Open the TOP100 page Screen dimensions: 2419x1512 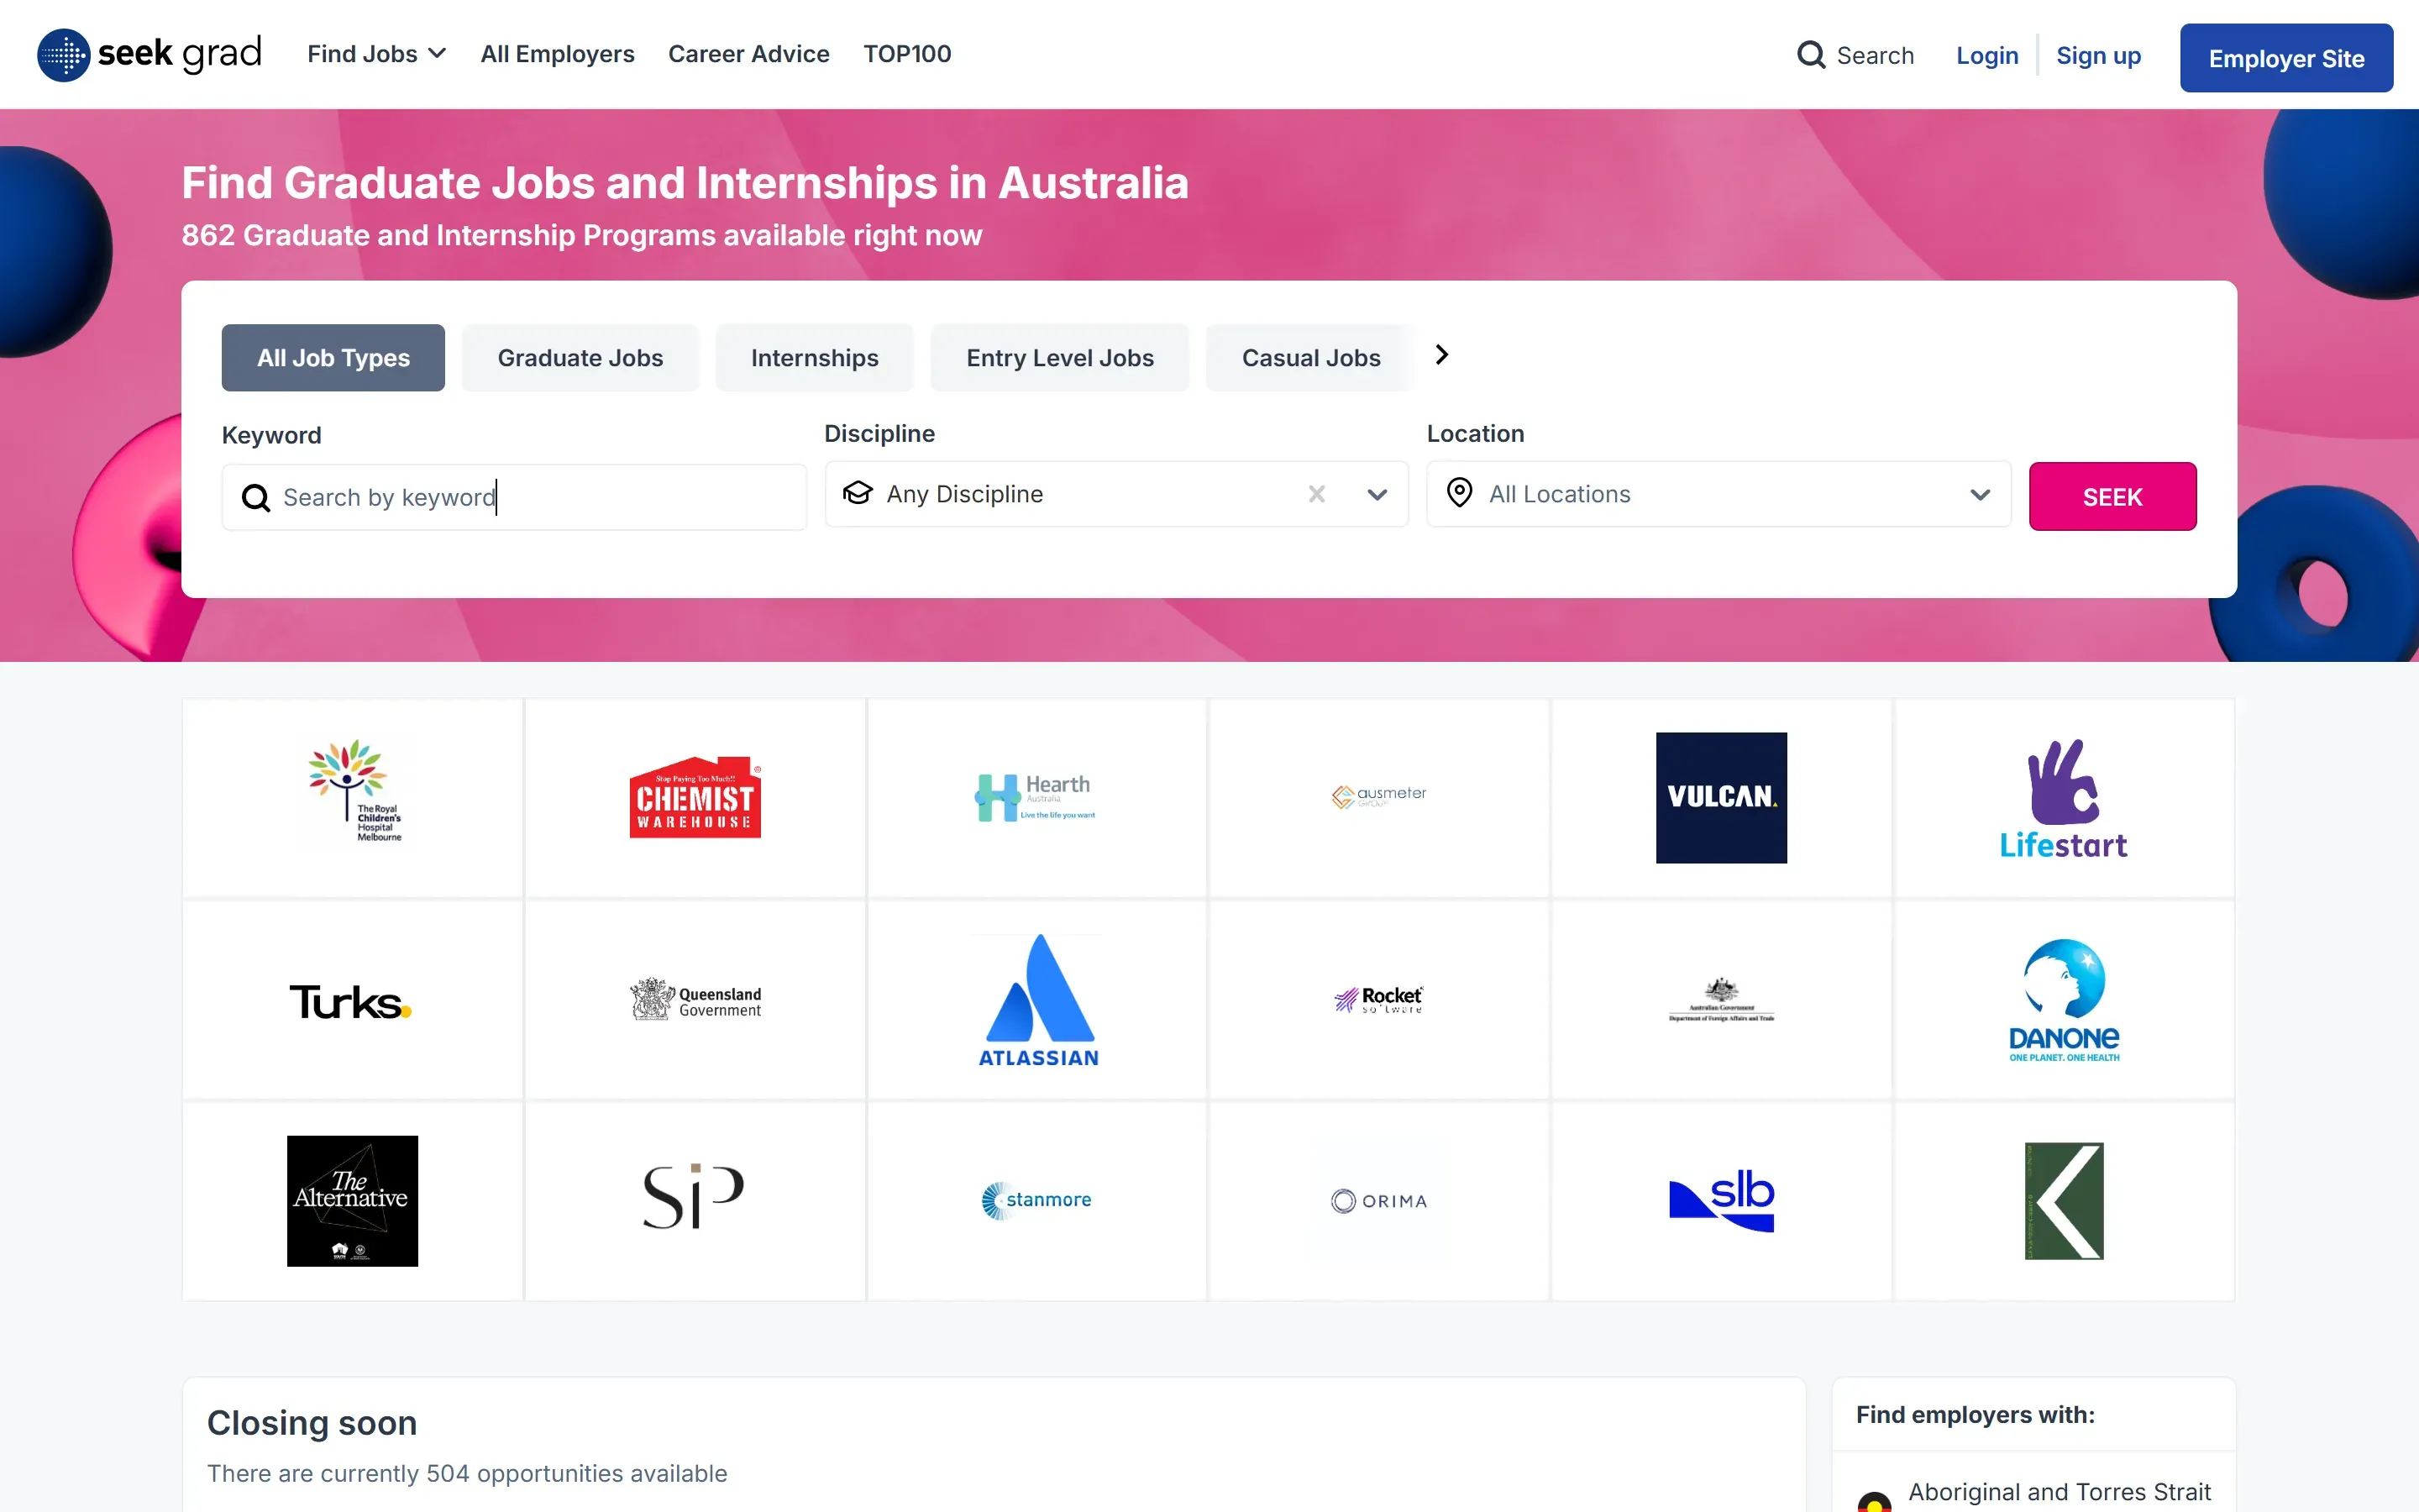coord(906,54)
